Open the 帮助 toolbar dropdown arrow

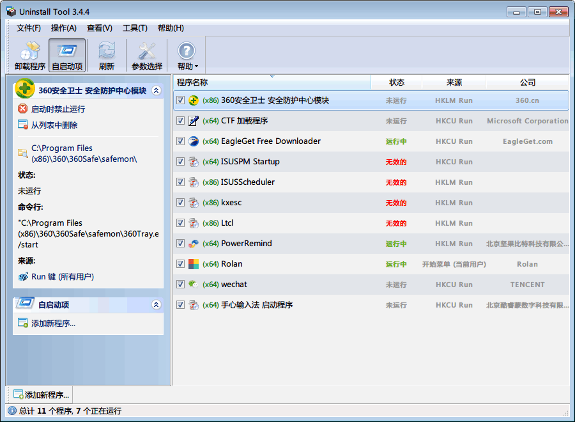tap(197, 66)
